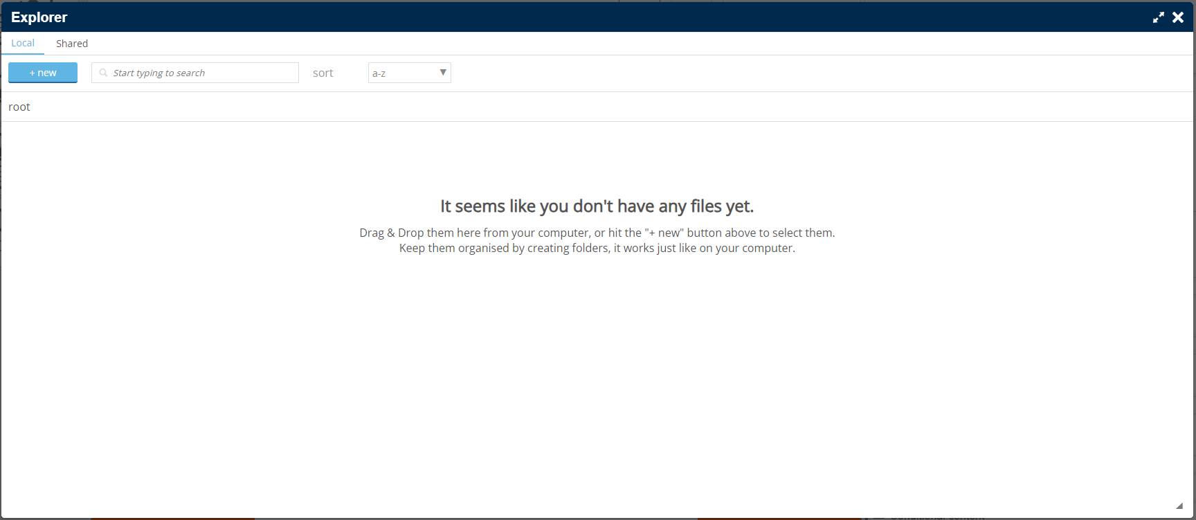The image size is (1196, 520).
Task: Expand the Explorer dialog to fullscreen
Action: 1158,17
